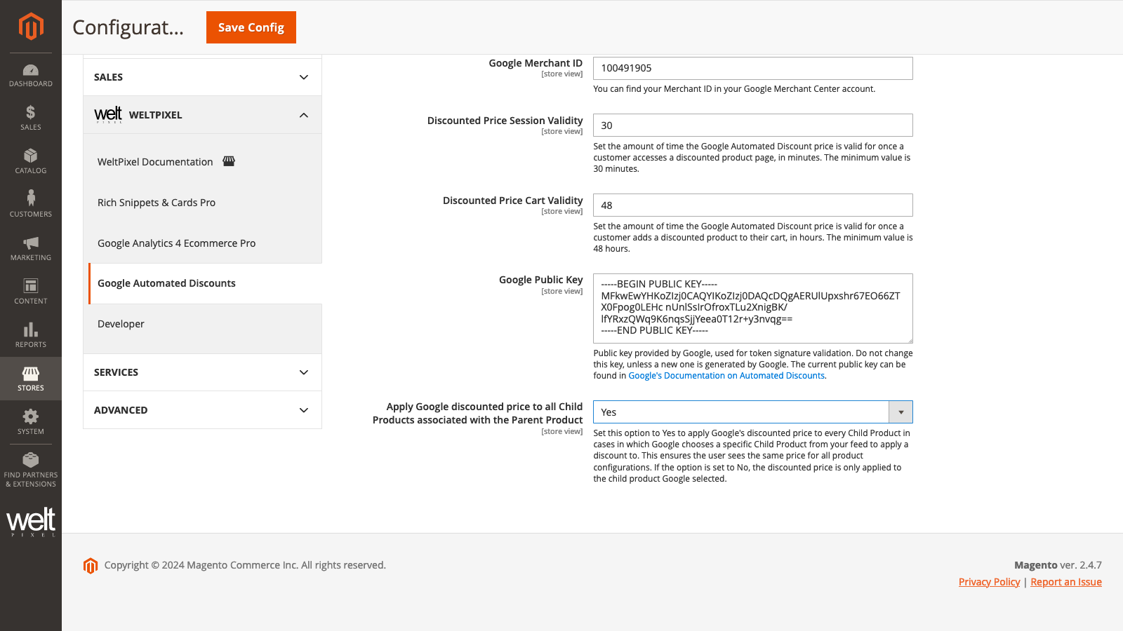Open the Privacy Policy link
The width and height of the screenshot is (1123, 631).
point(989,582)
